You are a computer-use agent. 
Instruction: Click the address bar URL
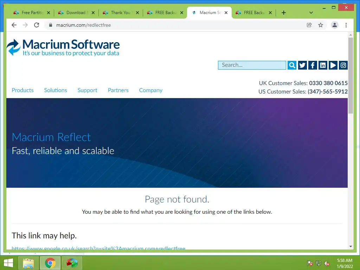tap(83, 25)
